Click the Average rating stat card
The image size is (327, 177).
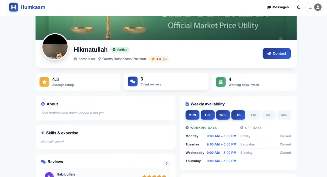(x=78, y=82)
